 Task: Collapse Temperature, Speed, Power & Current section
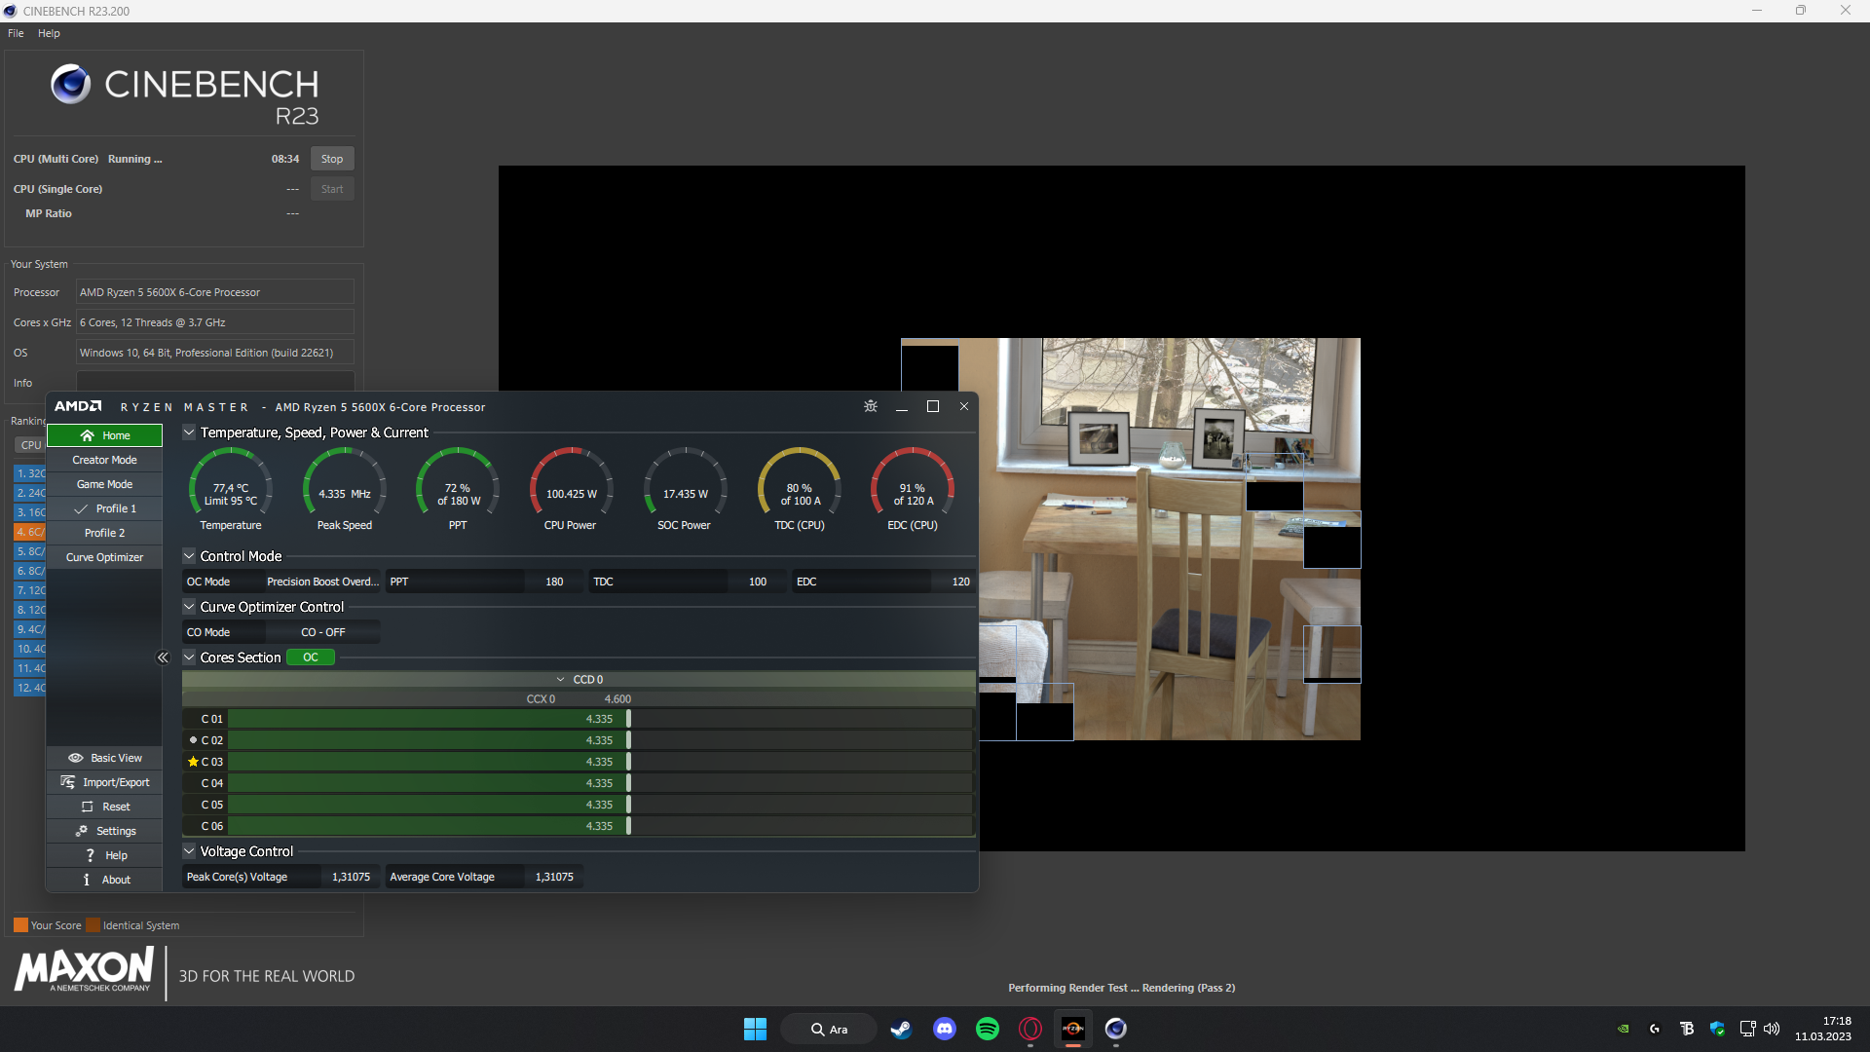pos(190,432)
